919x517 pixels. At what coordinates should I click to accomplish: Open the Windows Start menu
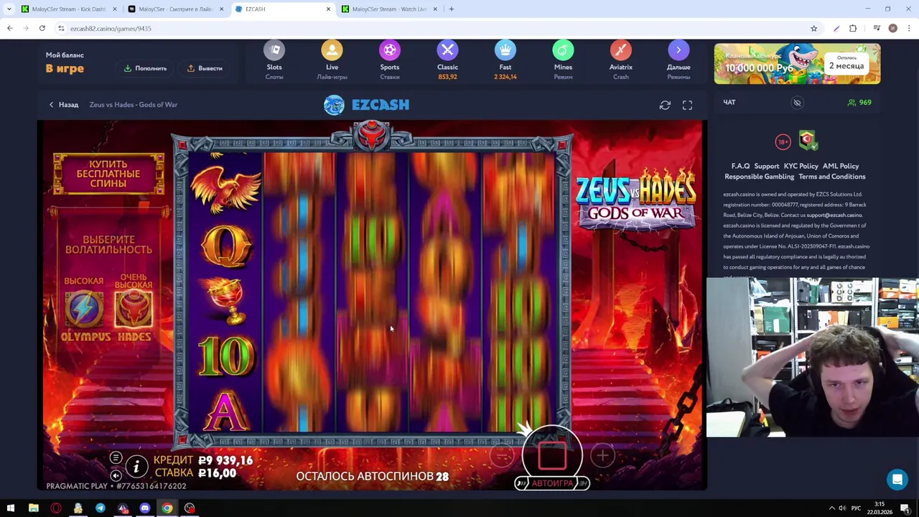pyautogui.click(x=11, y=508)
